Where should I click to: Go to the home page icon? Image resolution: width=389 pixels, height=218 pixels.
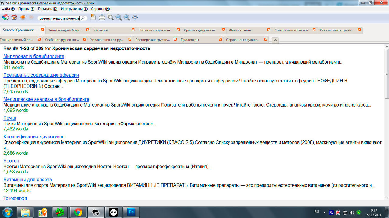click(x=14, y=18)
